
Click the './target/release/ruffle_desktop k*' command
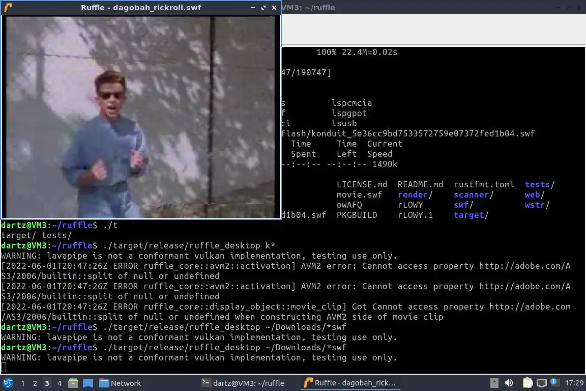pyautogui.click(x=189, y=245)
